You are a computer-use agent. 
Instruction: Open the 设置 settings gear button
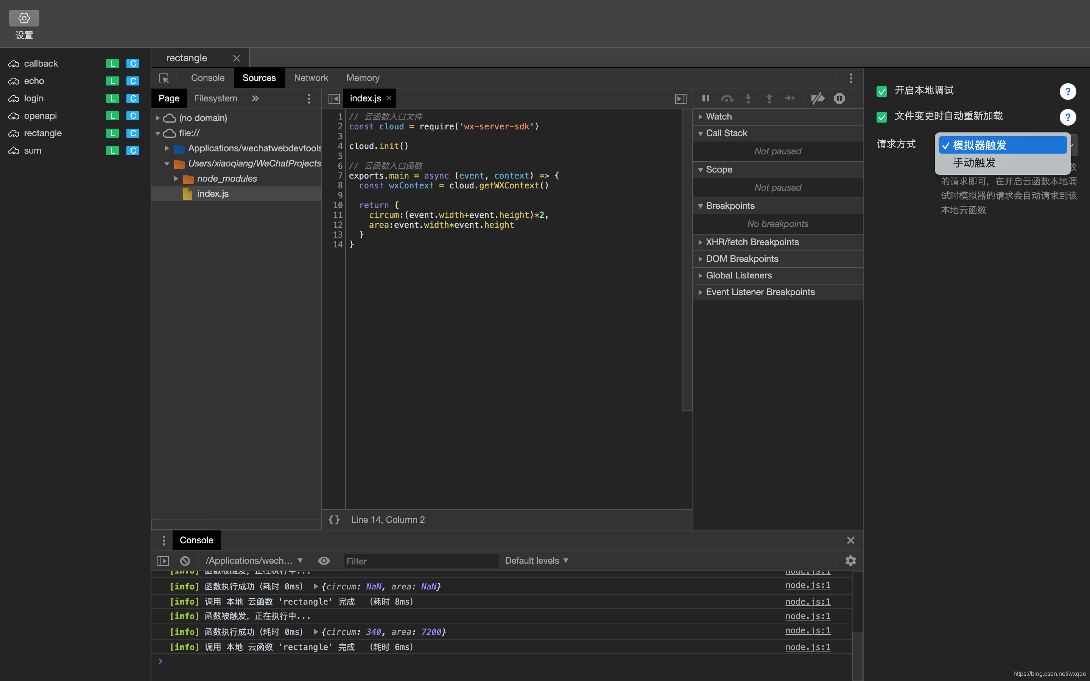[x=24, y=19]
